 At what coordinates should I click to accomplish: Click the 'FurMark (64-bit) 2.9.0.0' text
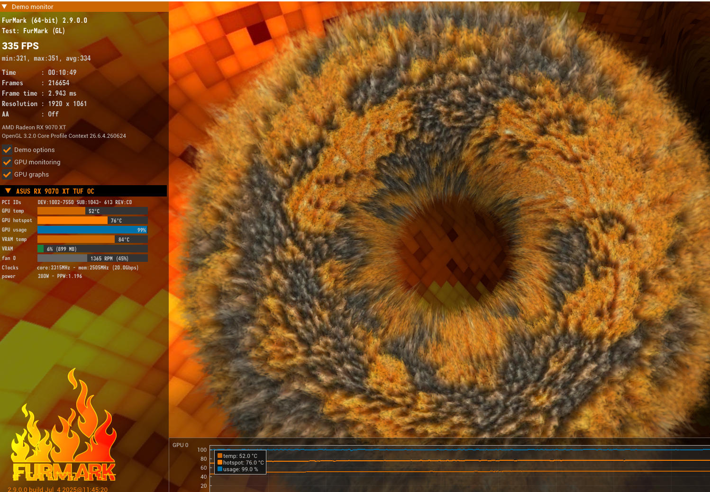(45, 20)
